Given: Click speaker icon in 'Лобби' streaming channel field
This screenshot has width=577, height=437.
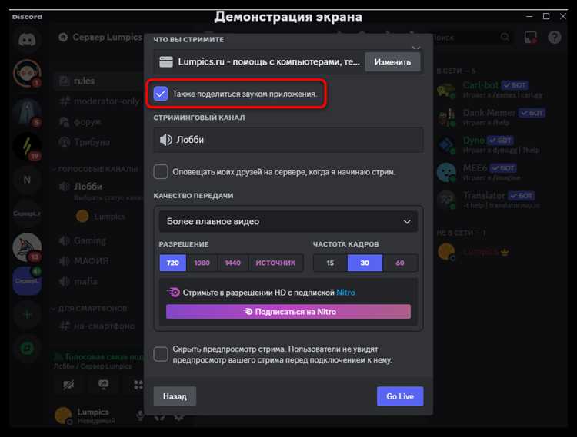Looking at the screenshot, I should tap(165, 140).
